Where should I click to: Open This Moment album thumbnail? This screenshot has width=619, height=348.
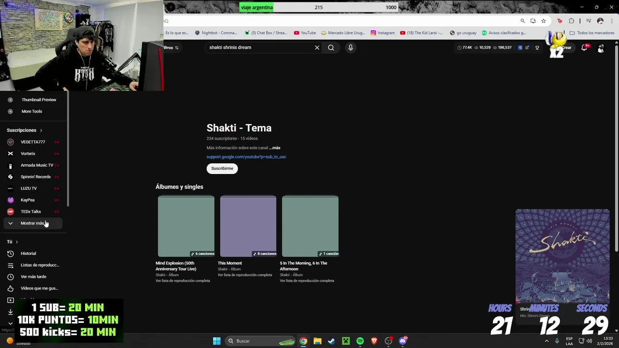pyautogui.click(x=248, y=226)
